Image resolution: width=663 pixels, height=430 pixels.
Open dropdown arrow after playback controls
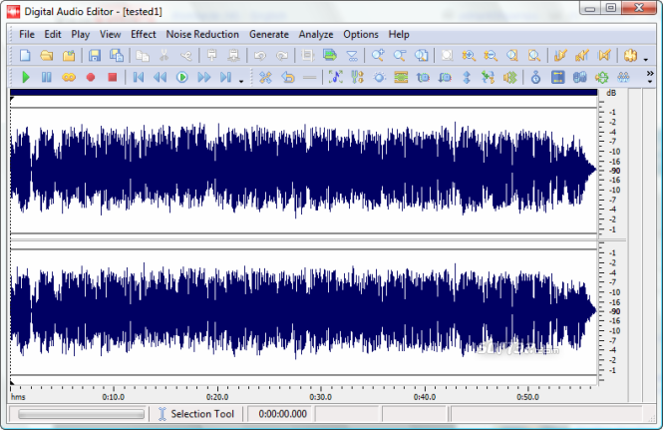[241, 81]
